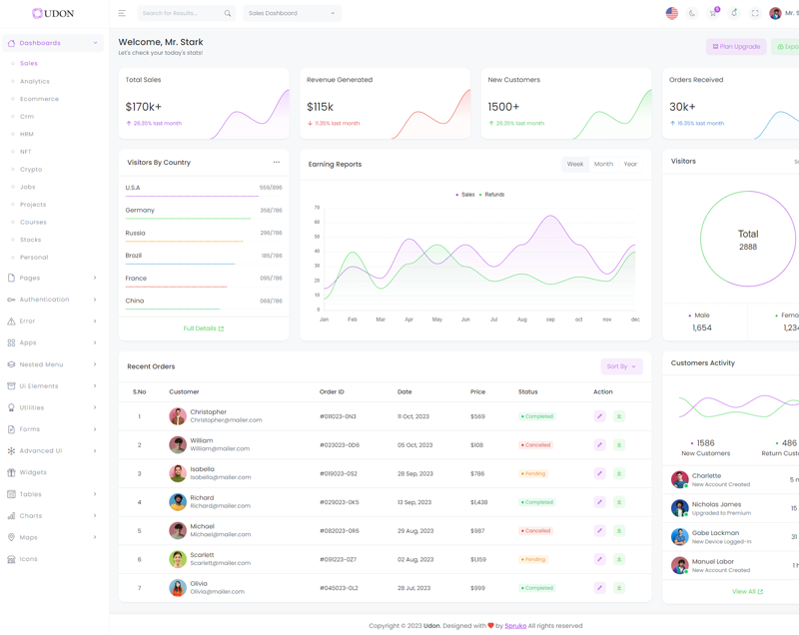This screenshot has width=799, height=635.
Task: Open the Sort By dropdown in Recent Orders
Action: (x=621, y=366)
